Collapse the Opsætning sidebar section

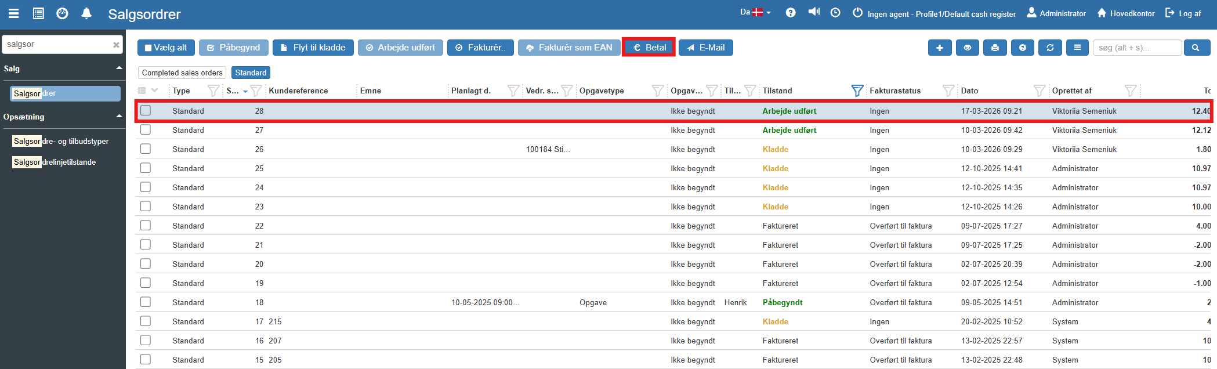pos(119,117)
